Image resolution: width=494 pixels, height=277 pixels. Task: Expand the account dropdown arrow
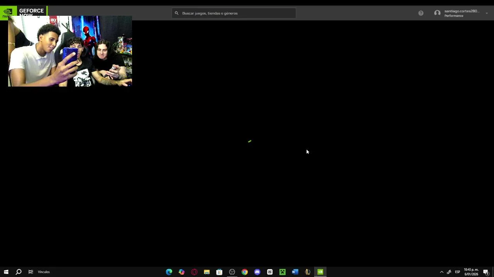click(487, 13)
